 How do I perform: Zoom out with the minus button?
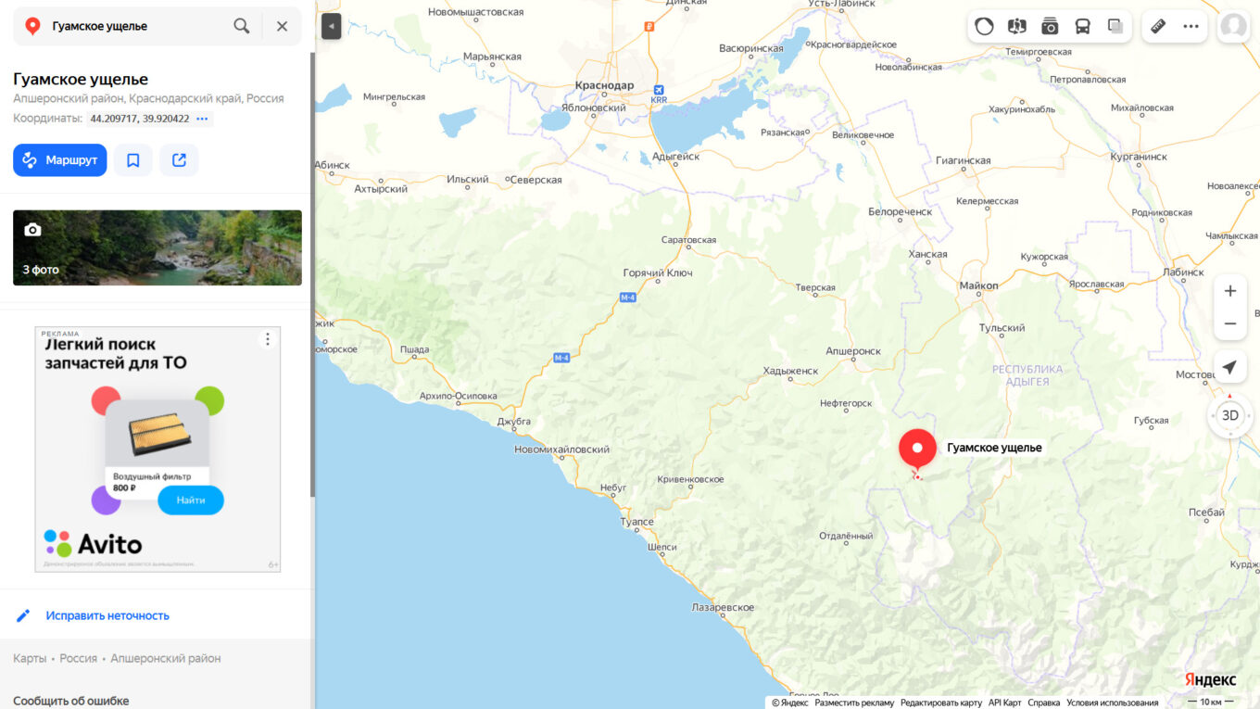point(1230,323)
